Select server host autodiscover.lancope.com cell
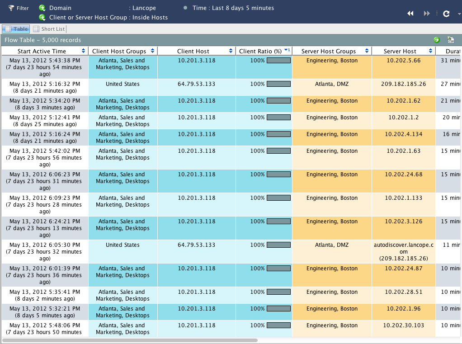This screenshot has width=462, height=344. [403, 252]
